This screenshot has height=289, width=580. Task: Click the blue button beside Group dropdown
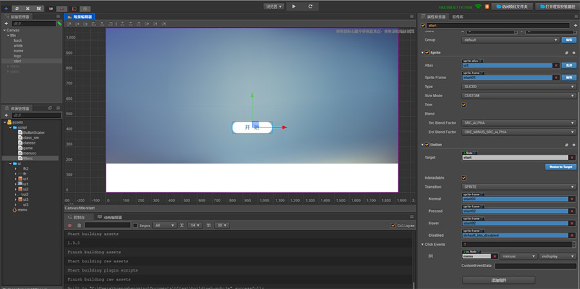tap(569, 40)
